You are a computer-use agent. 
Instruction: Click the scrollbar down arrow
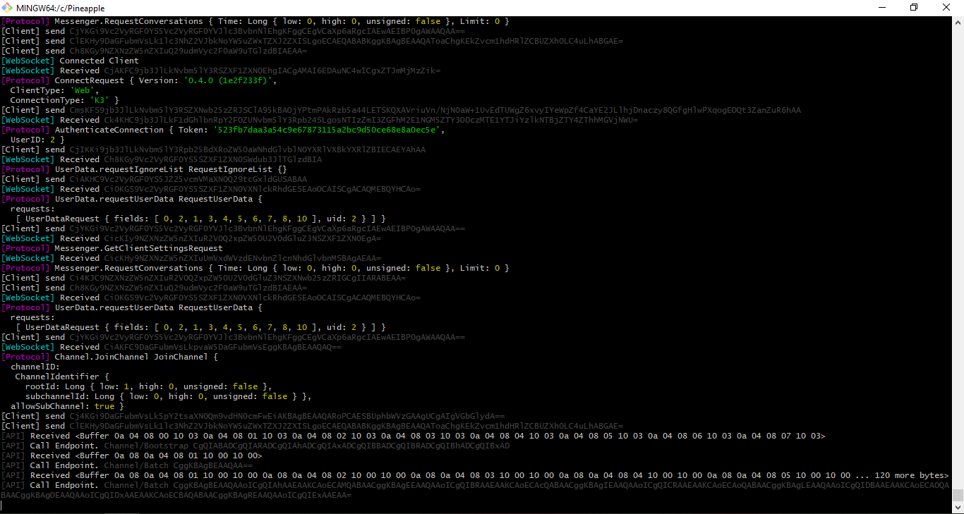pos(958,508)
